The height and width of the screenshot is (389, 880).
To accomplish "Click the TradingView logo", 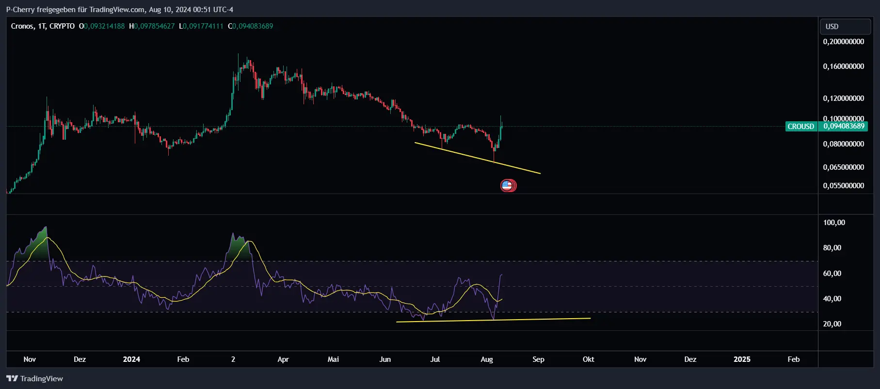I will tap(34, 378).
